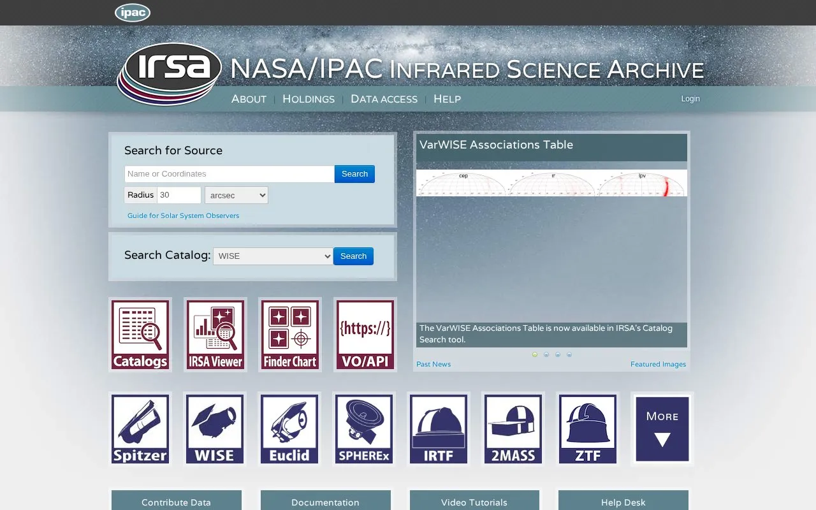Click the ipac logo in top bar
816x510 pixels.
(133, 13)
